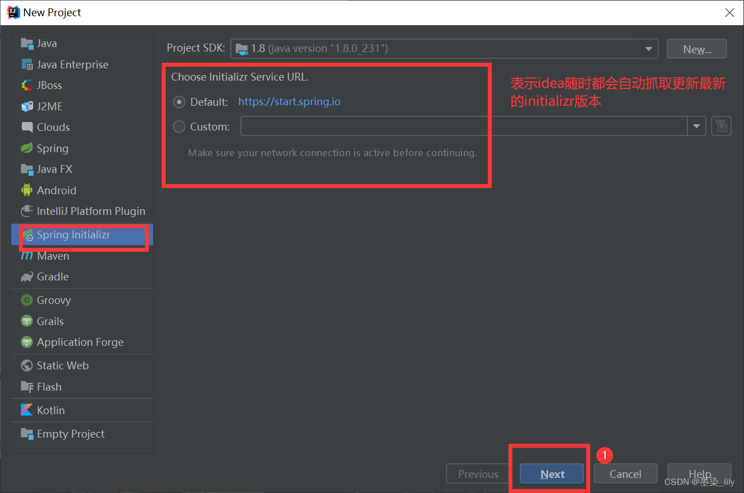Choose the Clouds project type label

coord(54,128)
